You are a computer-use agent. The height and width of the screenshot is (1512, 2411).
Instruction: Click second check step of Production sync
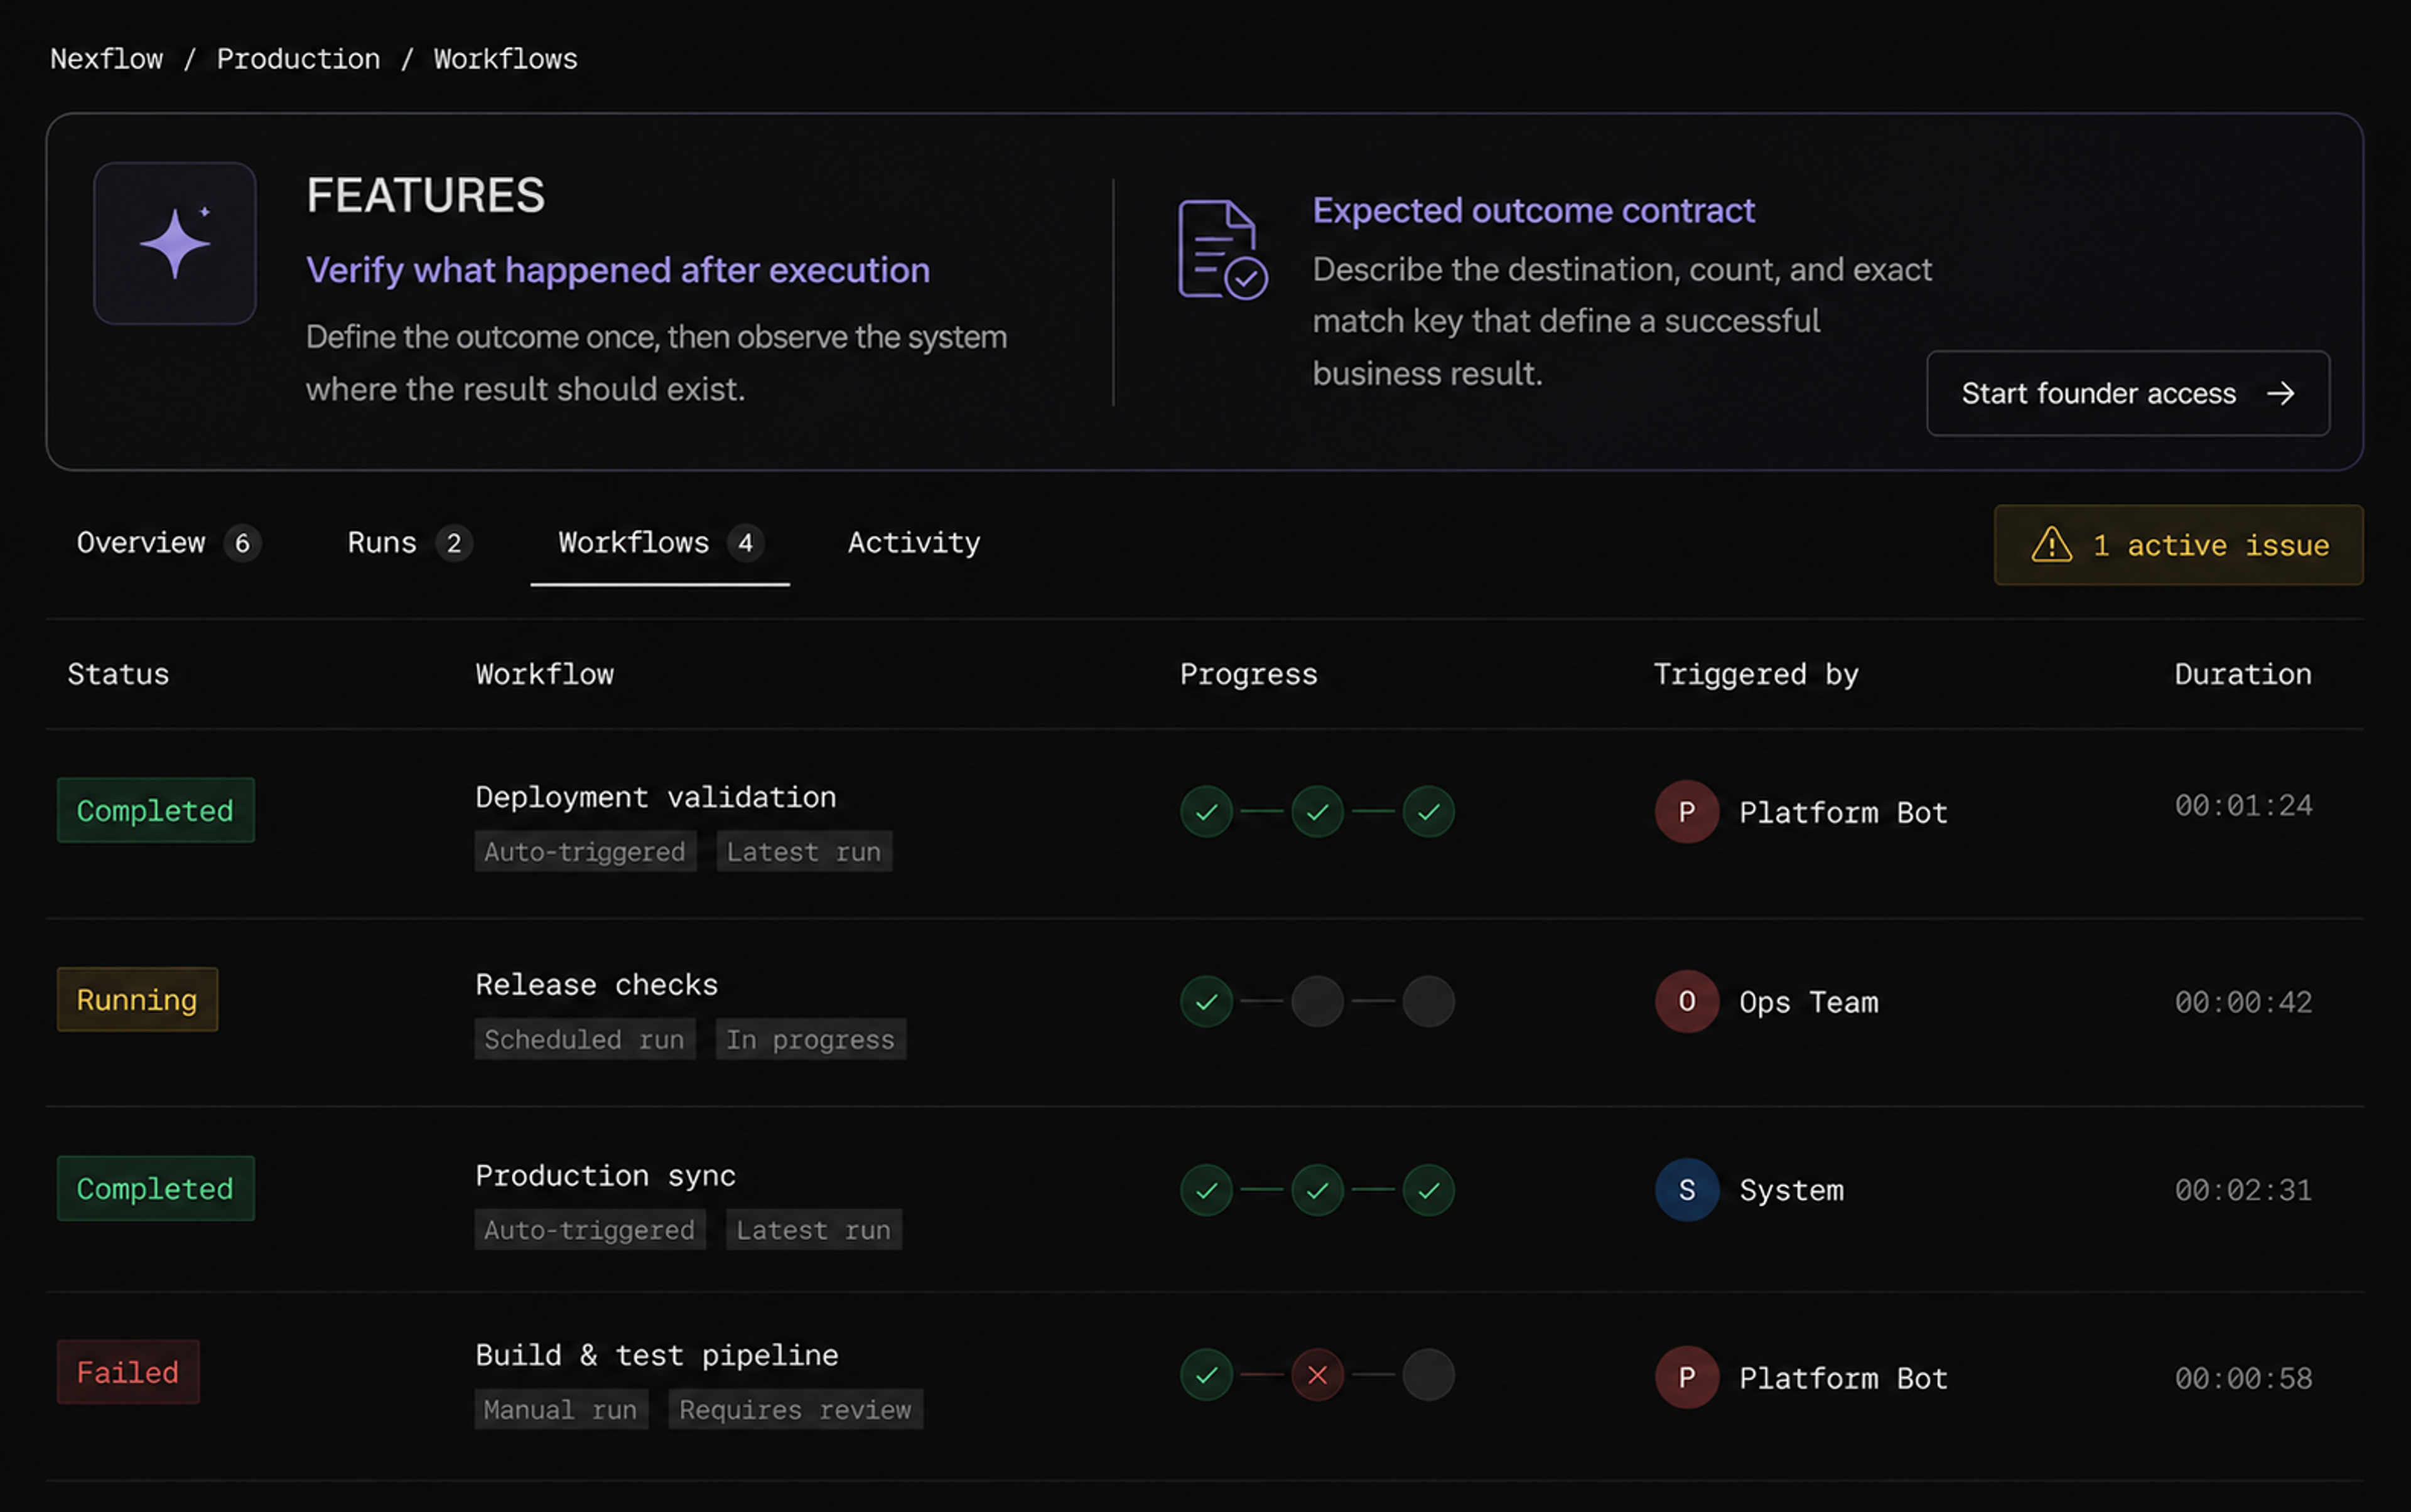(1317, 1190)
